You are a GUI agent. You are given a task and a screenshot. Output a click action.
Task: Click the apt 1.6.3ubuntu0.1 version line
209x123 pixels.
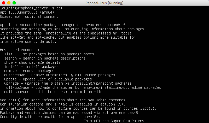click(26, 12)
